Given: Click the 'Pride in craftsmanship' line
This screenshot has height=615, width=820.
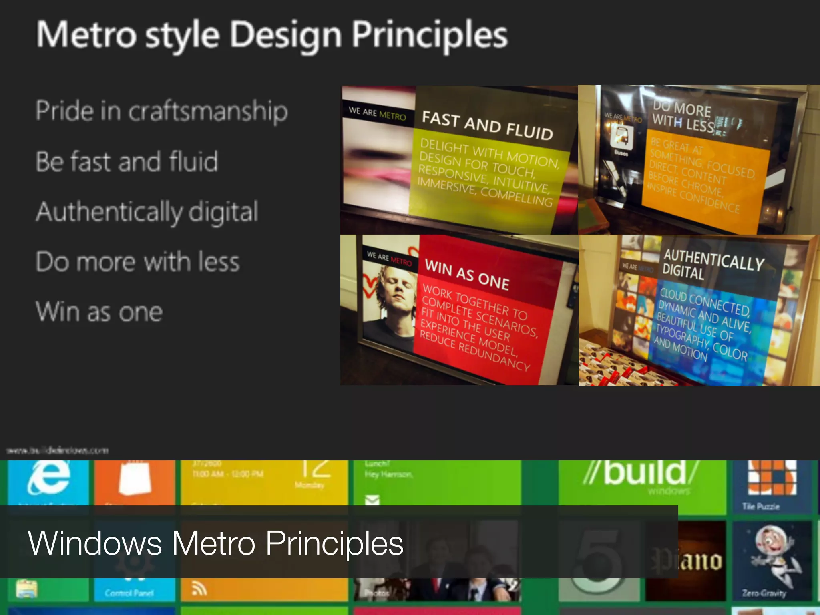Looking at the screenshot, I should coord(162,111).
